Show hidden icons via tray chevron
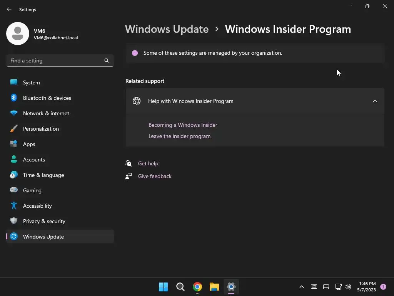The image size is (394, 296). 302,287
